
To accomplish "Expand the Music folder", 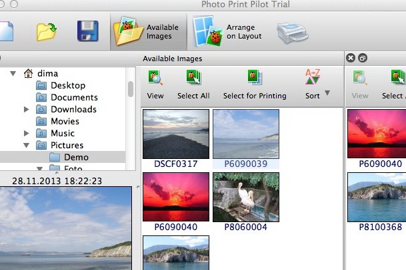I will point(26,134).
